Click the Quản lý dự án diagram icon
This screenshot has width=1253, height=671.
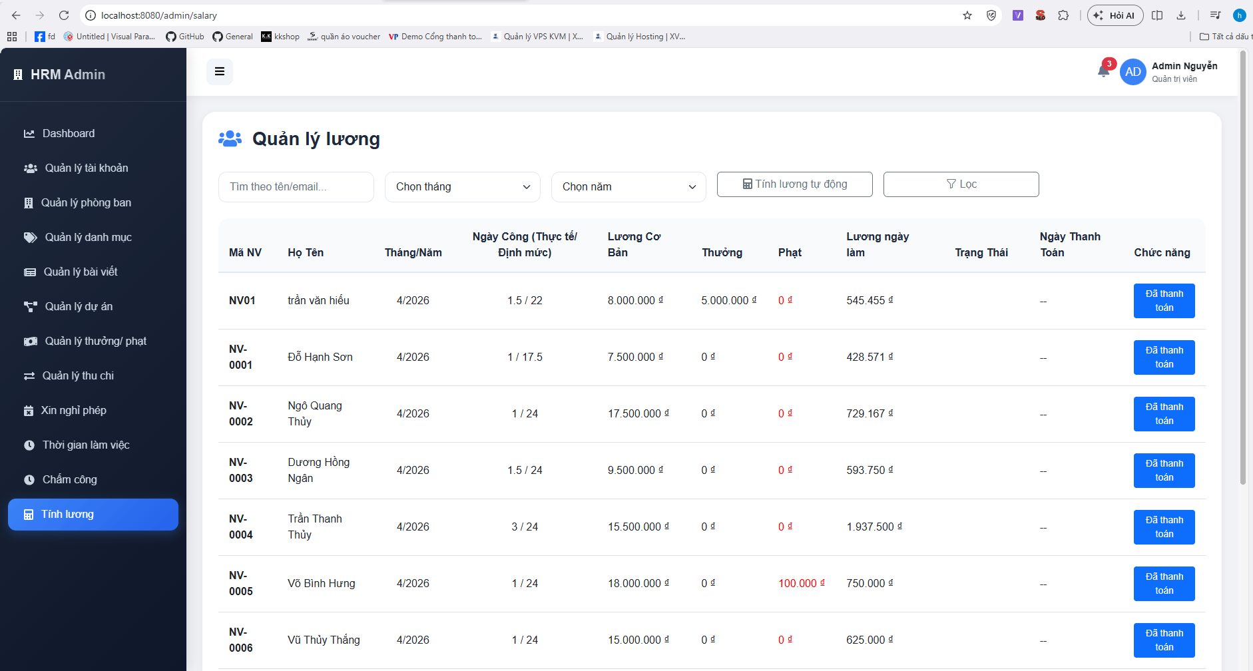click(31, 307)
